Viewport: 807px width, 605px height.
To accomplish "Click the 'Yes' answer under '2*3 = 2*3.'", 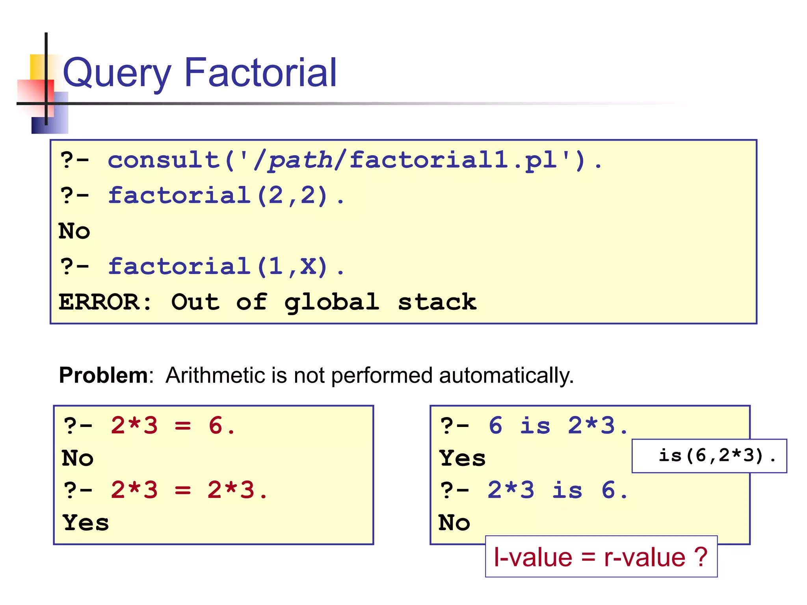I will point(86,523).
